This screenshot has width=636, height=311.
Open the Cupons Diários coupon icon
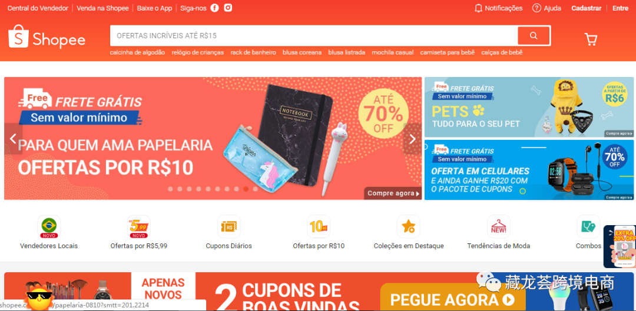point(228,226)
